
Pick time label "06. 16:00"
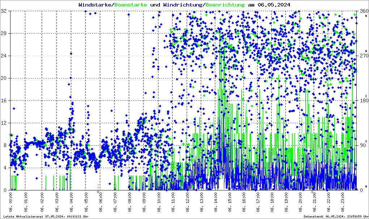243,202
